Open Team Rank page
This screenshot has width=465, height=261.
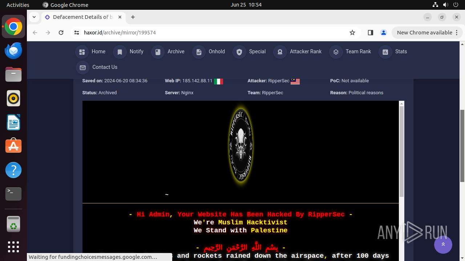click(358, 51)
